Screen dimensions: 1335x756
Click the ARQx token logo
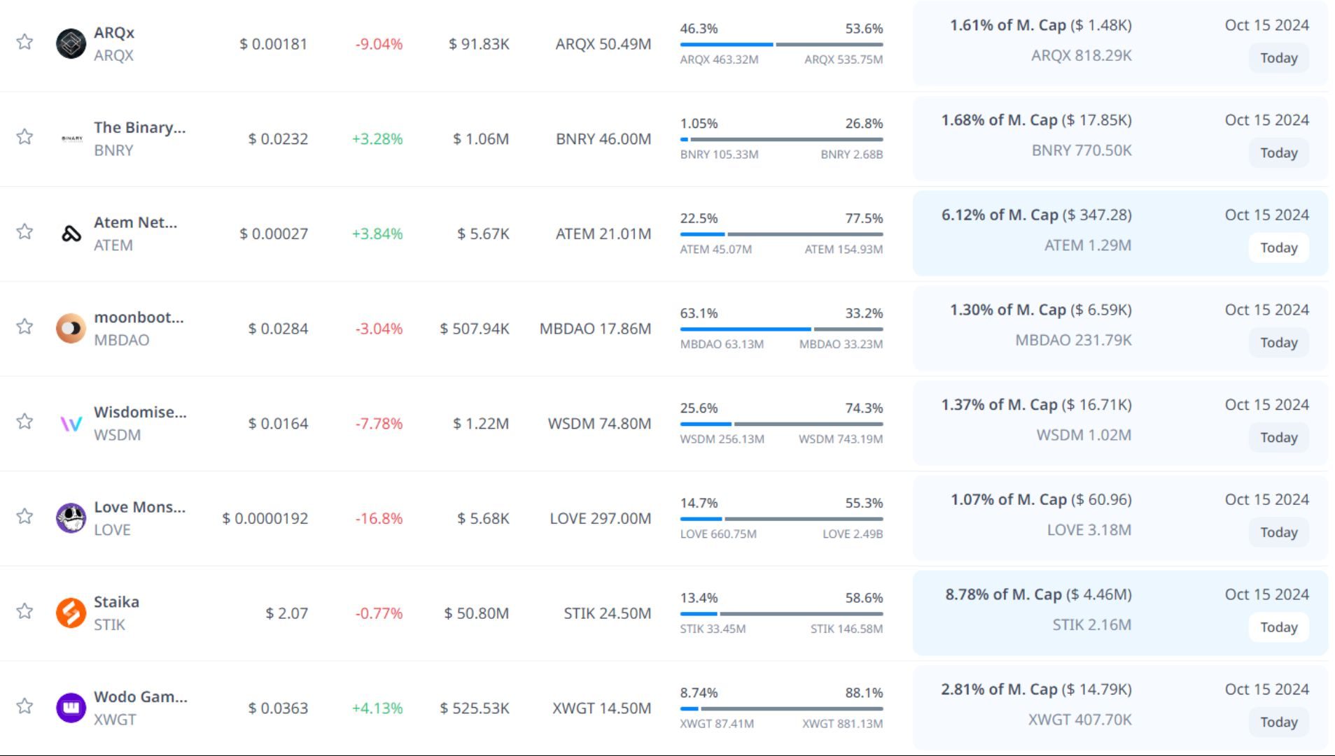point(71,43)
